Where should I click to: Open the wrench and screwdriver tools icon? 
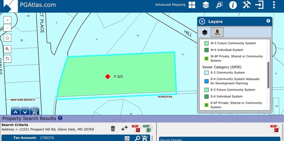246,5
